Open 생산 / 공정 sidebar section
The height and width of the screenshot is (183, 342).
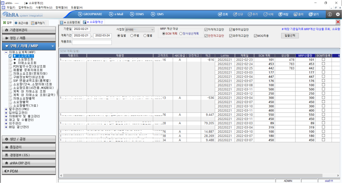[29, 139]
